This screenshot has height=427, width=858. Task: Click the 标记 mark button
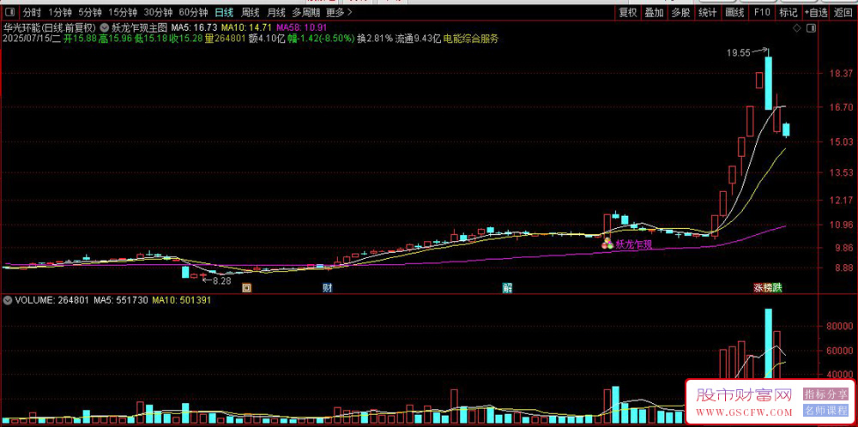[x=789, y=12]
